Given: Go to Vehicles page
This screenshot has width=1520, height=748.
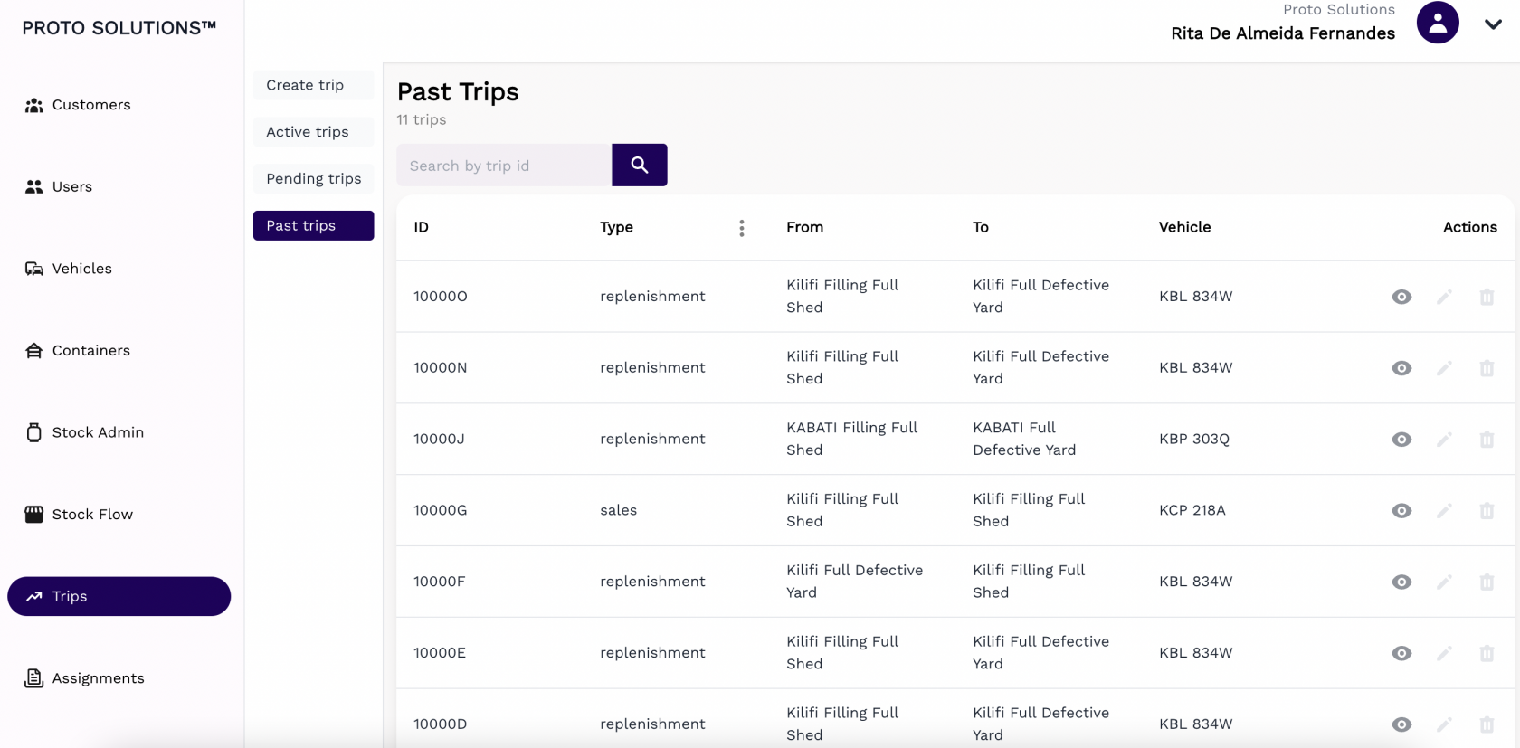Looking at the screenshot, I should coord(119,269).
